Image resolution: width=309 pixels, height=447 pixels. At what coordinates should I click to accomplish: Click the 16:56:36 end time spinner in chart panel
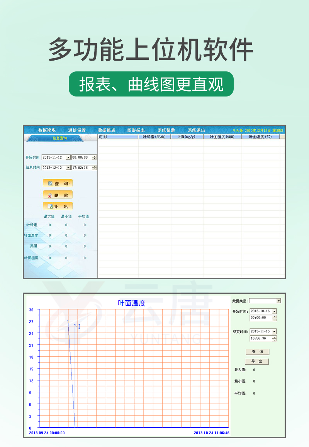point(274,339)
